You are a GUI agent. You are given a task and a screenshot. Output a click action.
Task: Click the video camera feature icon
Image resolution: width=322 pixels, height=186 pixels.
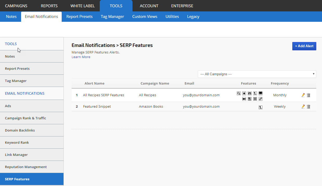244,99
